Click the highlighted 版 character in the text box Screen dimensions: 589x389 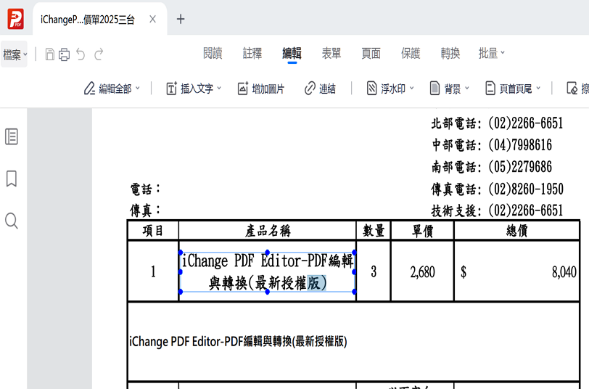[x=313, y=283]
